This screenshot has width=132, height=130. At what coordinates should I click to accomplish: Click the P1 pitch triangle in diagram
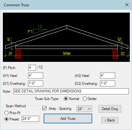[x=40, y=31]
